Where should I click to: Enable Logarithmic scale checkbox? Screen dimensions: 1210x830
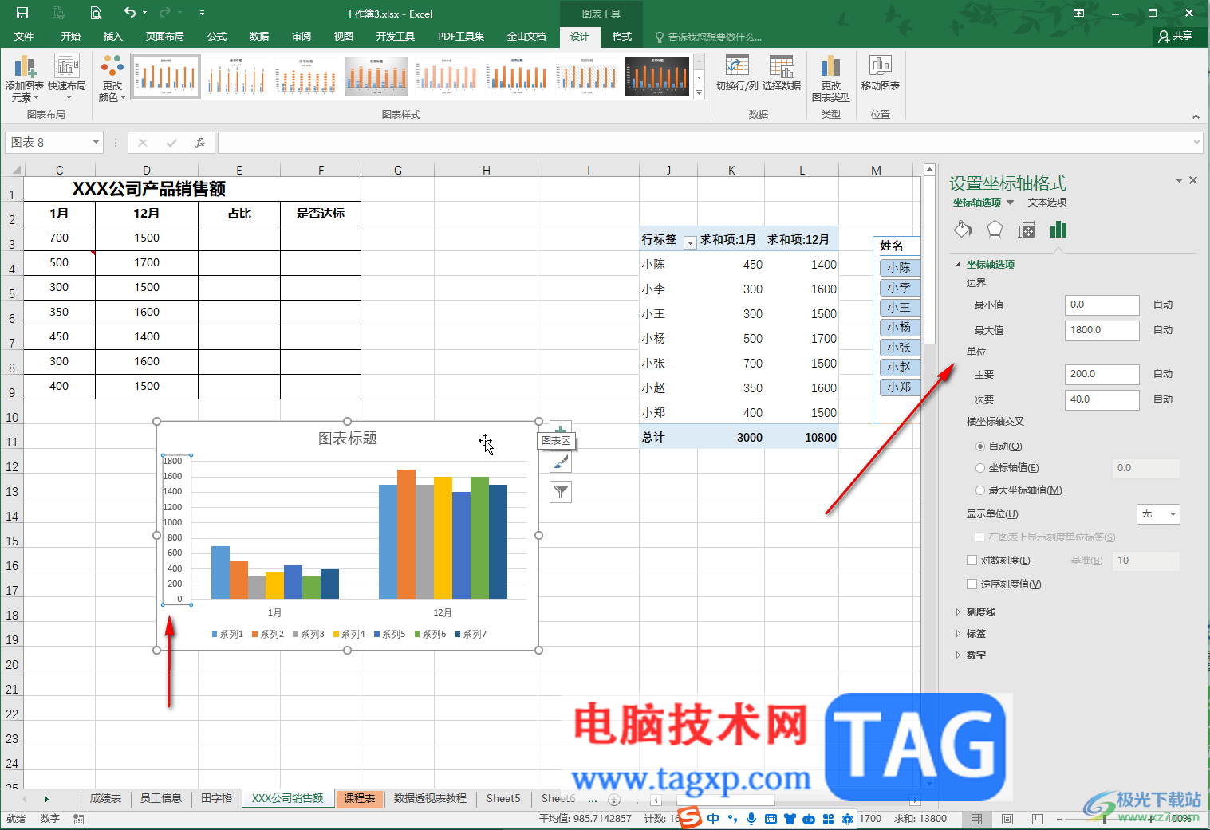click(x=972, y=561)
